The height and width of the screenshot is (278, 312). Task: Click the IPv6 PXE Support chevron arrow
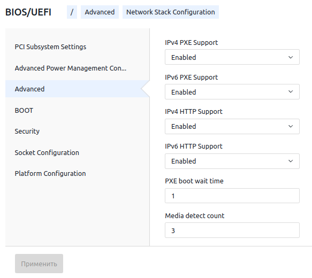click(291, 91)
